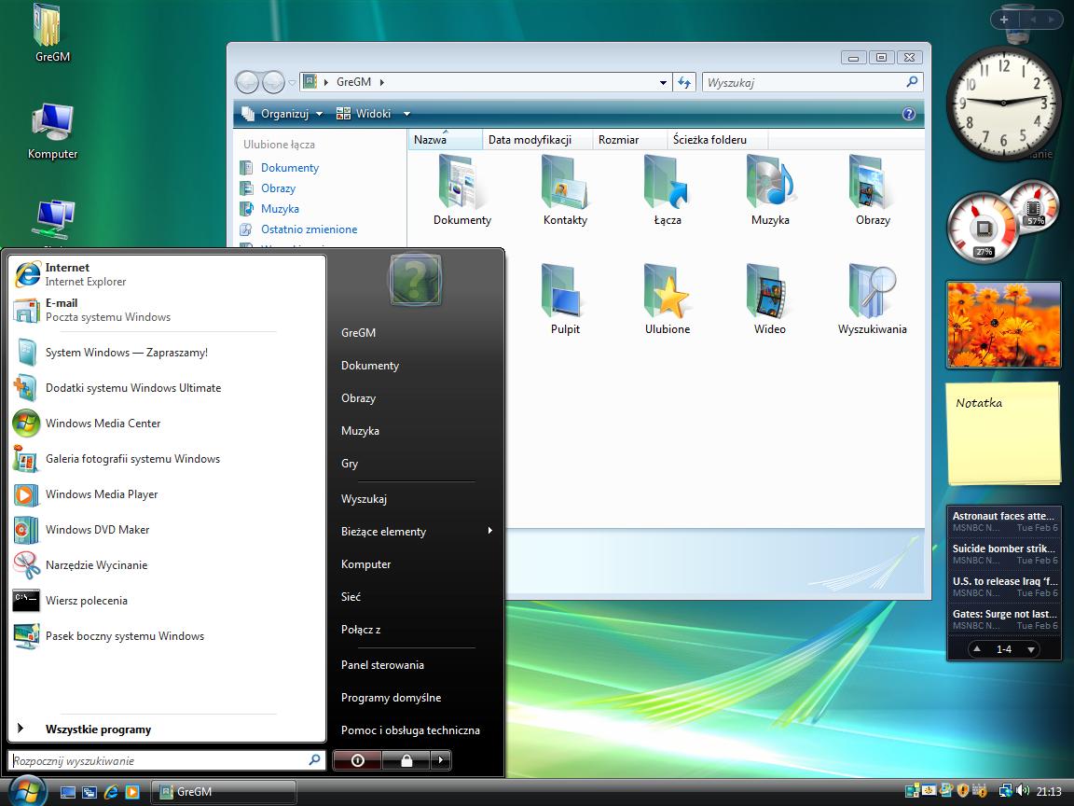
Task: Open the Widoki button
Action: pyautogui.click(x=364, y=114)
